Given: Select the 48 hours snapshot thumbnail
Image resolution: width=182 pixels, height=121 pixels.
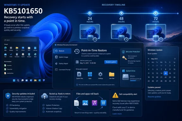Looking at the screenshot, I should tap(121, 32).
